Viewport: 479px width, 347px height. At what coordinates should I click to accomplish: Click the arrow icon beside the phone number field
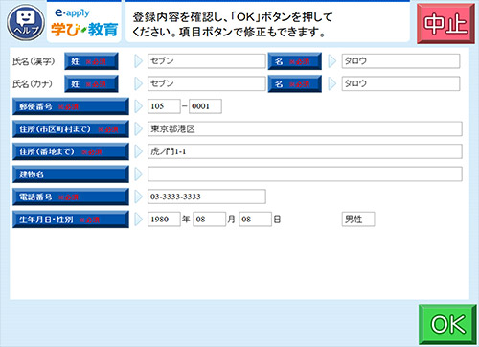point(138,197)
